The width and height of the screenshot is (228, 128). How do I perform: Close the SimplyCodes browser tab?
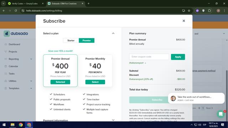coord(43,4)
